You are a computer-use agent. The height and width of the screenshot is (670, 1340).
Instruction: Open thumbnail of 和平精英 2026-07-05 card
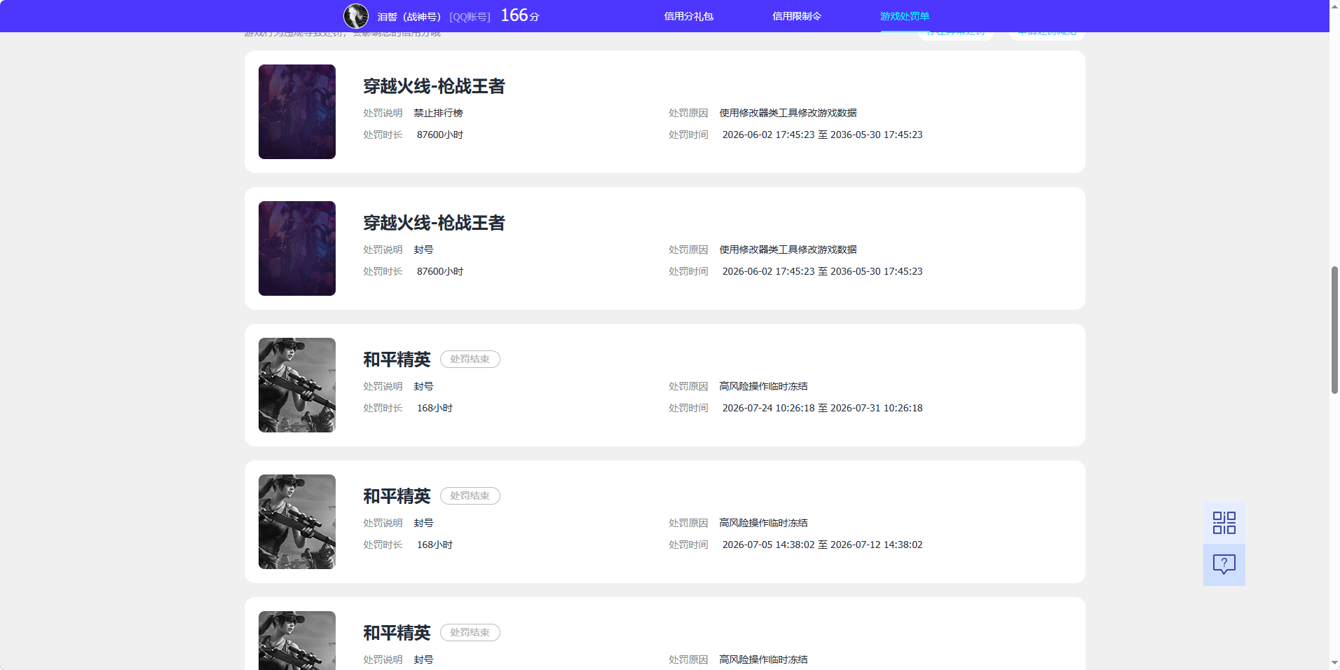point(297,521)
